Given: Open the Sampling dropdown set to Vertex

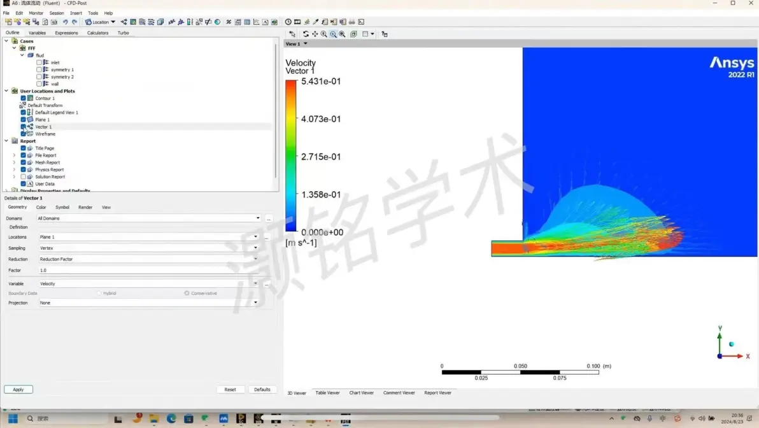Looking at the screenshot, I should (x=148, y=248).
